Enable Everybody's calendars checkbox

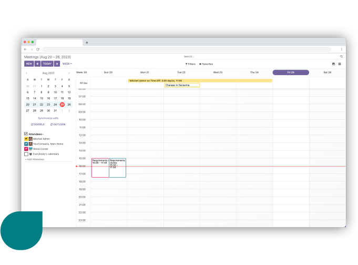click(x=26, y=154)
